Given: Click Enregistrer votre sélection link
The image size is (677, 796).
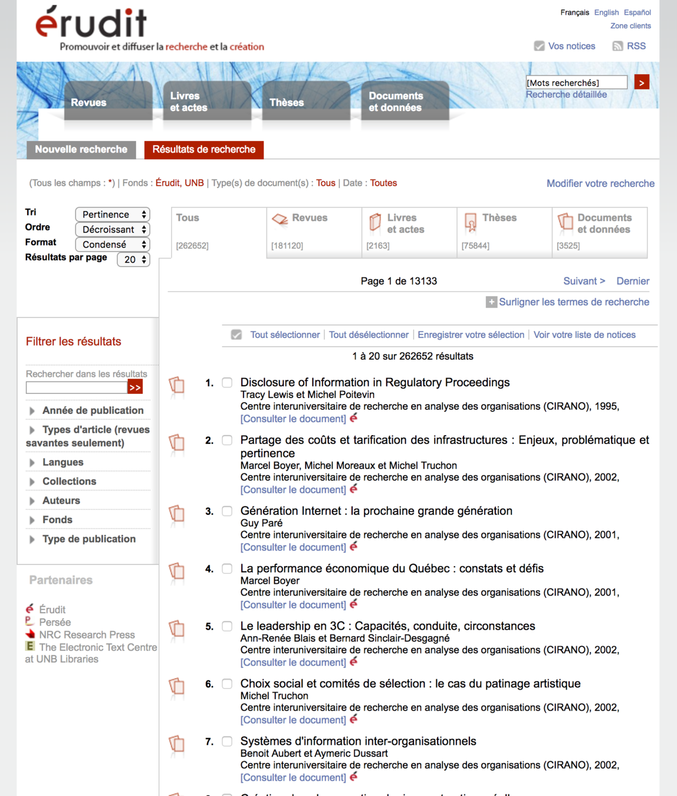Looking at the screenshot, I should (471, 335).
